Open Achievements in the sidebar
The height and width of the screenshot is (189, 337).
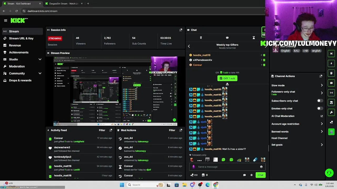point(22,52)
